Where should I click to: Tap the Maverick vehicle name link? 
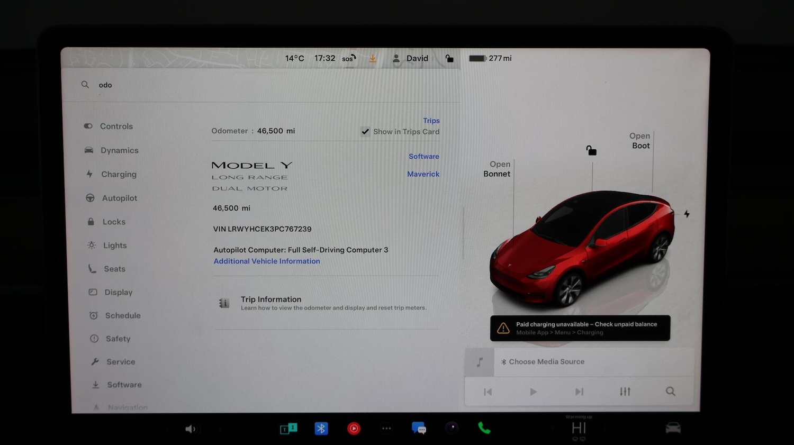423,174
